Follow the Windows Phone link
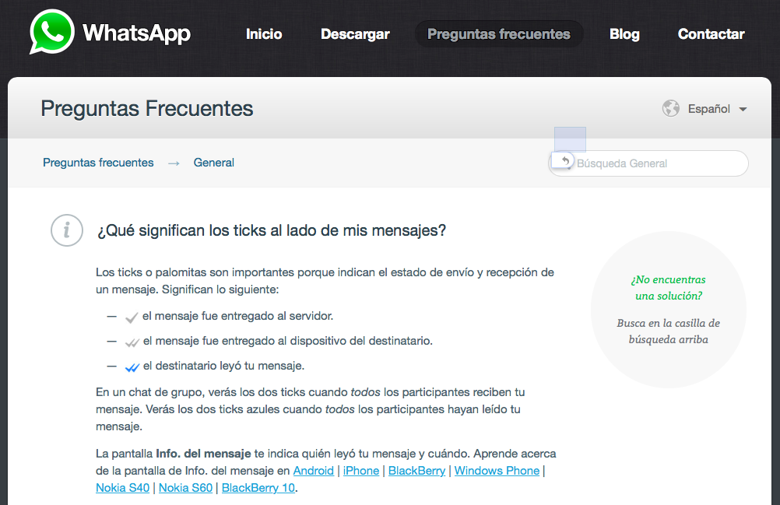780x505 pixels. click(497, 471)
